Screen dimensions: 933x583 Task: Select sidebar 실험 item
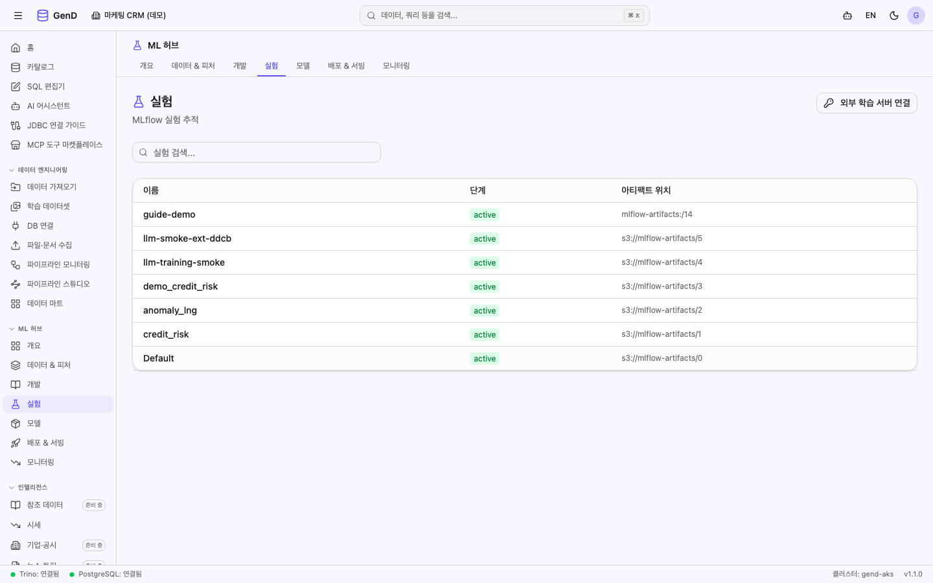coord(58,404)
